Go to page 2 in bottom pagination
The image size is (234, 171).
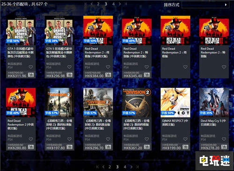(110, 167)
